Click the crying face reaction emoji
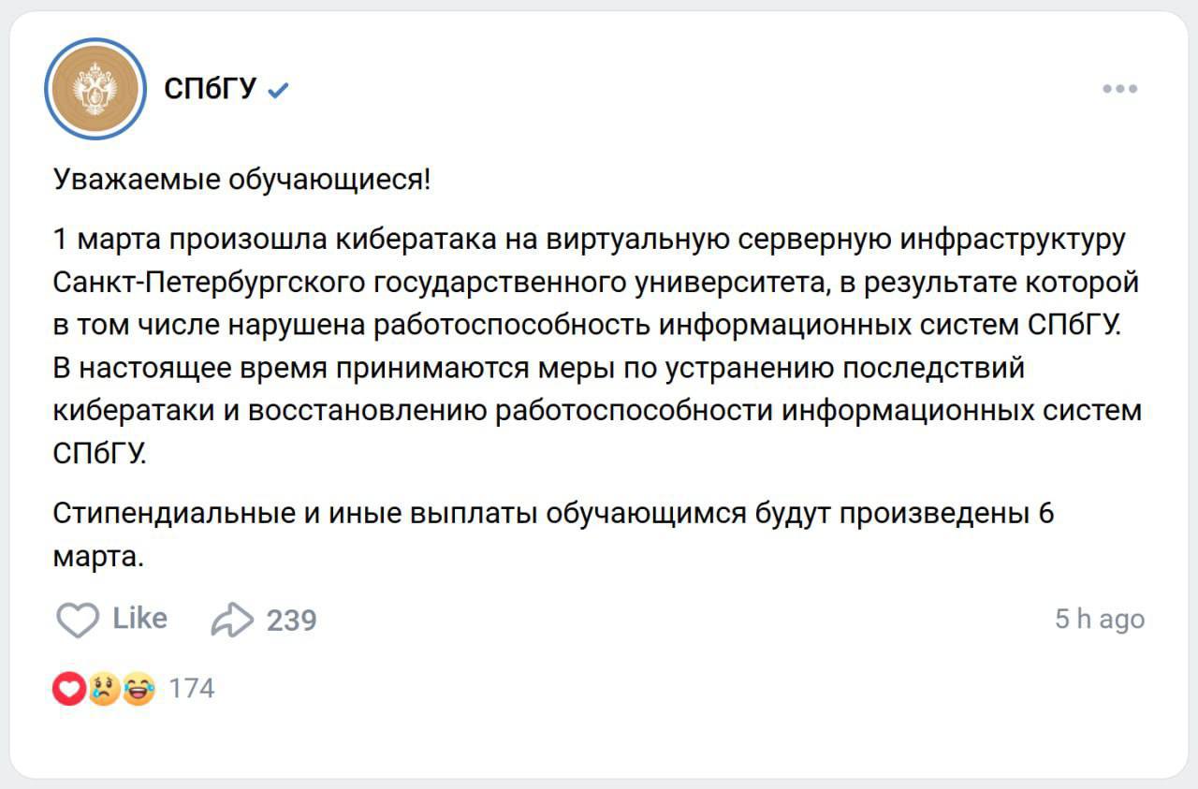Viewport: 1198px width, 789px height. pos(103,690)
